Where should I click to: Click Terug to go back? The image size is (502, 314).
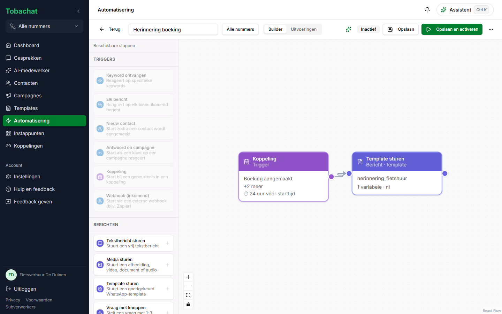coord(110,29)
